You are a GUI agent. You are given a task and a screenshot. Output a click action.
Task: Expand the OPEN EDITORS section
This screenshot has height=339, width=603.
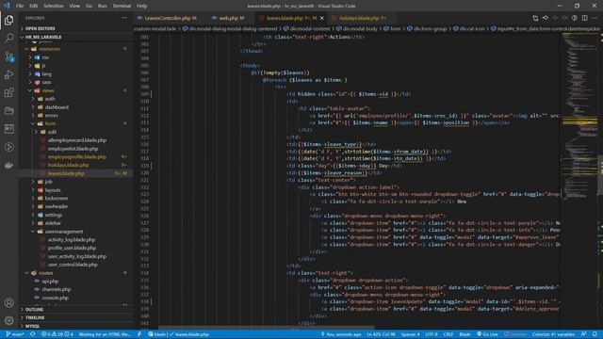[75, 28]
